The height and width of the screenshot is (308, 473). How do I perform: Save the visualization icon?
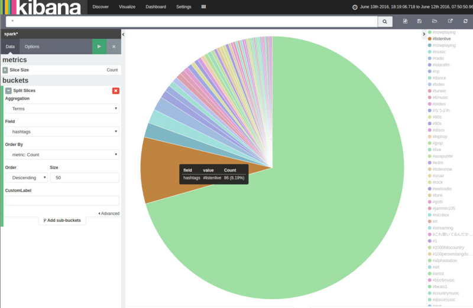[419, 21]
